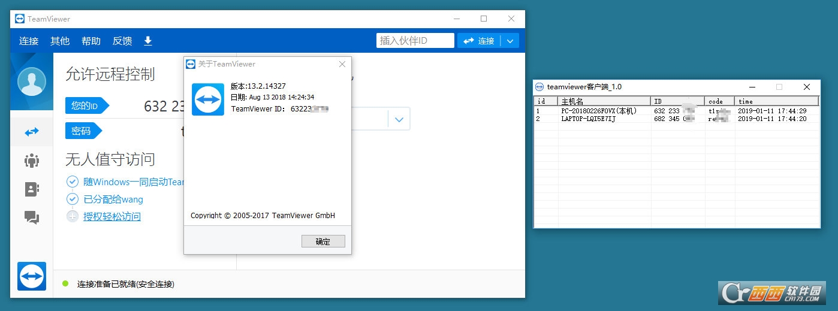Viewport: 838px width, 311px height.
Task: Click the About dialog title icon
Action: 191,64
